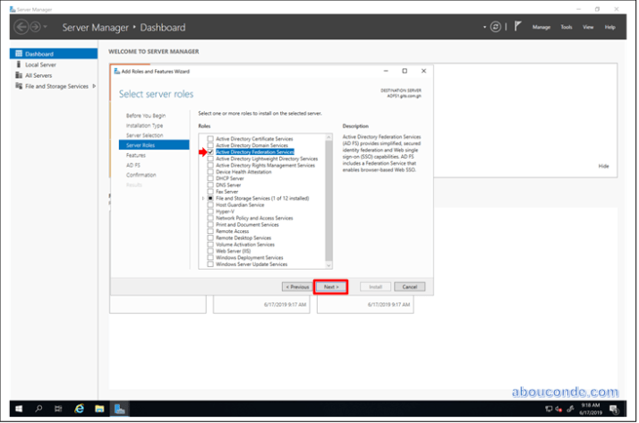Enable the Web Server (IIS) checkbox

(x=211, y=252)
